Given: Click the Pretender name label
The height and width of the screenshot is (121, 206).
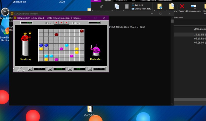Looking at the screenshot, I should [96, 59].
